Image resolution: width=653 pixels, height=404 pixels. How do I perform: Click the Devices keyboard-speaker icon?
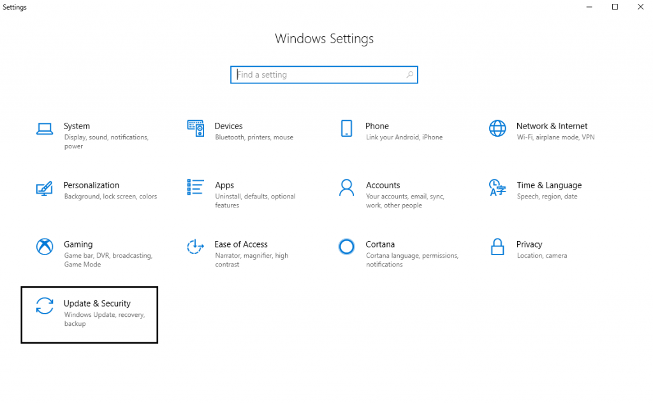[x=195, y=129]
